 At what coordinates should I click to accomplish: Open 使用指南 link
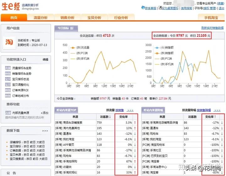click(186, 8)
